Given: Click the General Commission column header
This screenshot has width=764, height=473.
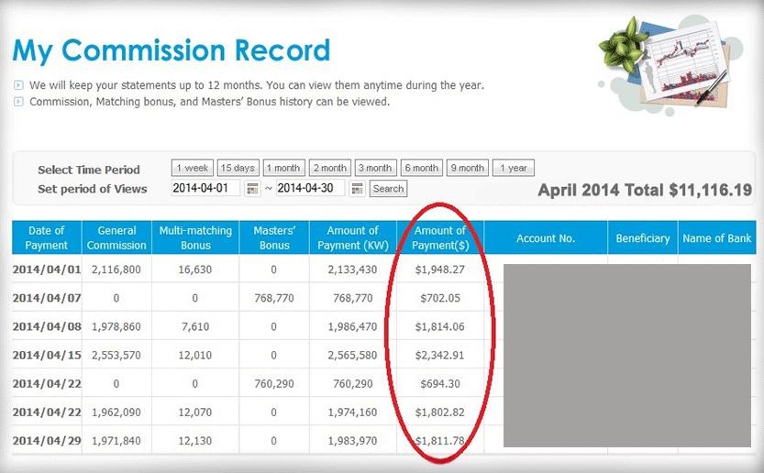Looking at the screenshot, I should coord(116,238).
